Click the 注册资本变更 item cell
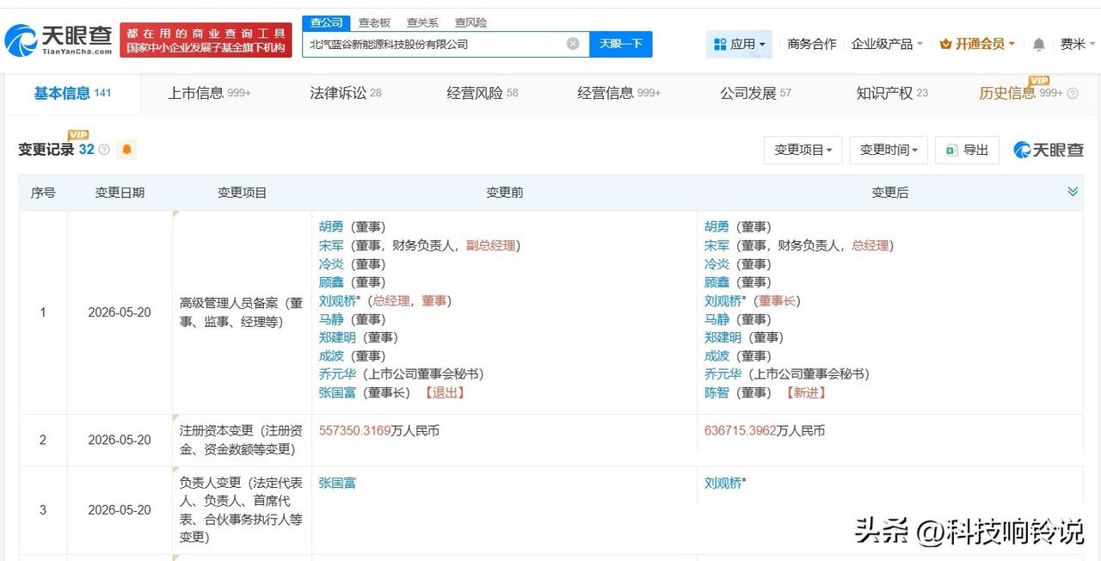This screenshot has width=1101, height=561. pyautogui.click(x=242, y=440)
